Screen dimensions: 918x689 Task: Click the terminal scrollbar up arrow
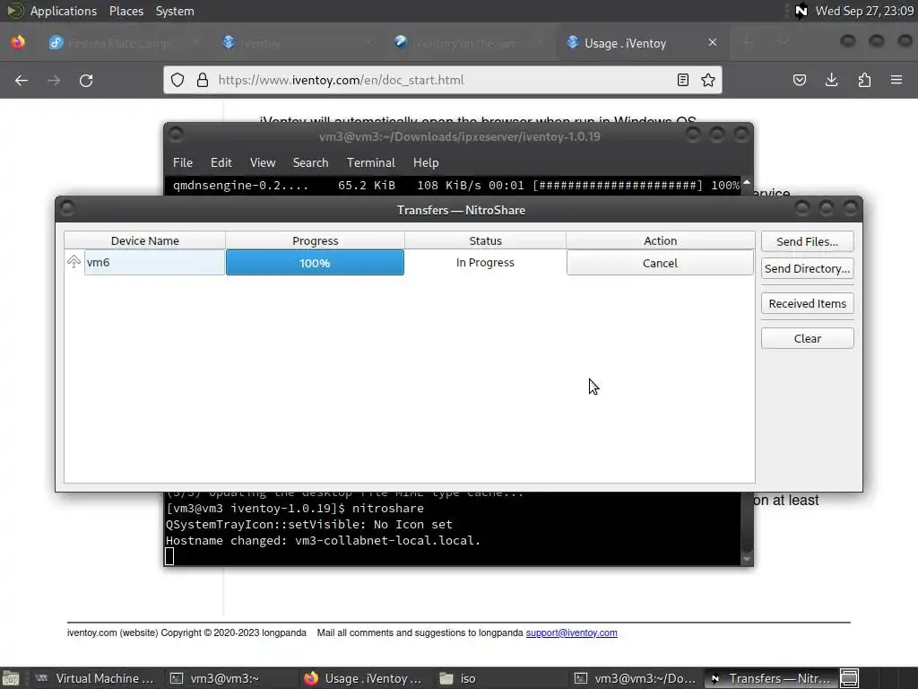747,183
